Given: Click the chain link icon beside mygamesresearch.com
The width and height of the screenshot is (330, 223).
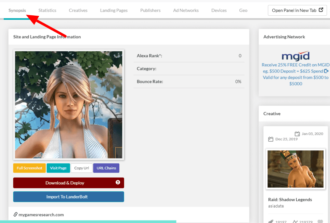Looking at the screenshot, I should pyautogui.click(x=15, y=214).
